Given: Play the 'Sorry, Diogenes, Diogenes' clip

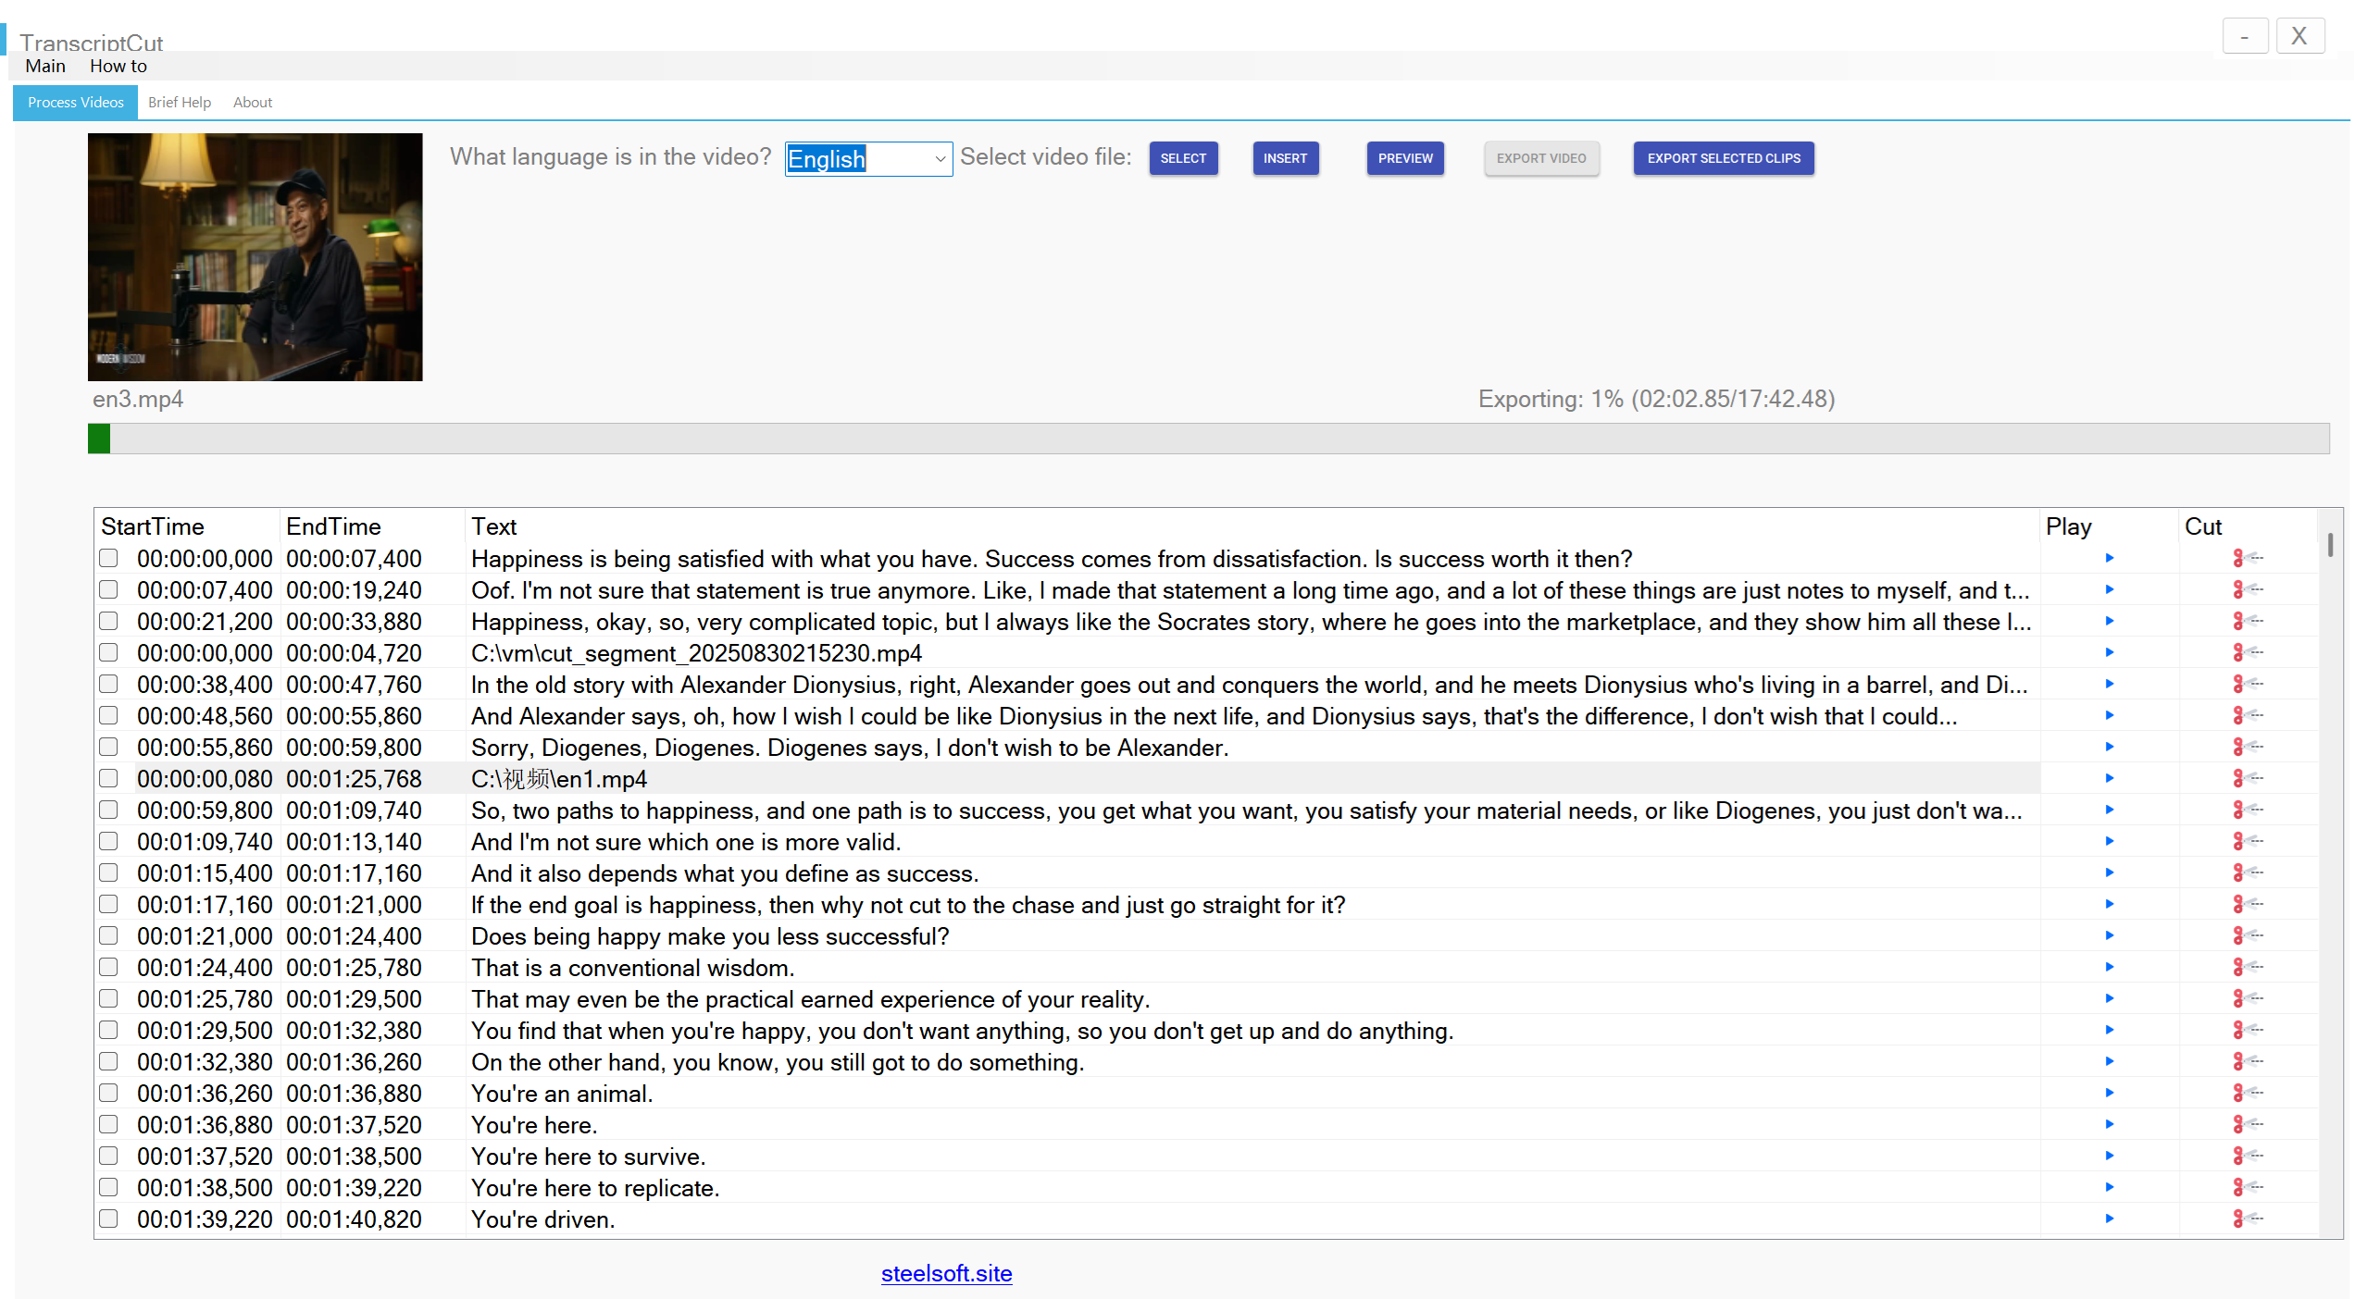Looking at the screenshot, I should (x=2110, y=747).
